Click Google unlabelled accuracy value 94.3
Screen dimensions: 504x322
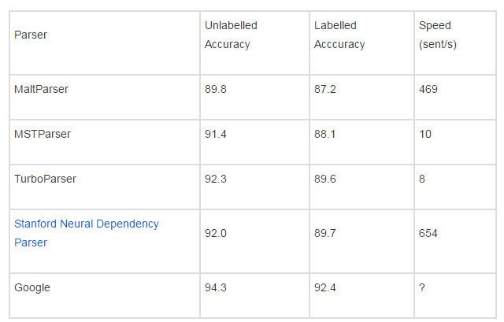click(216, 287)
